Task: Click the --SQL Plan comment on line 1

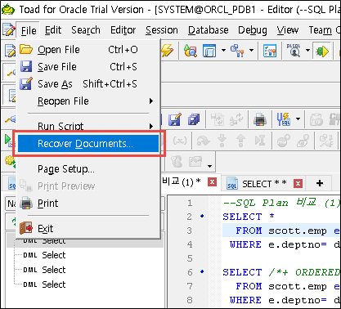Action: (281, 203)
